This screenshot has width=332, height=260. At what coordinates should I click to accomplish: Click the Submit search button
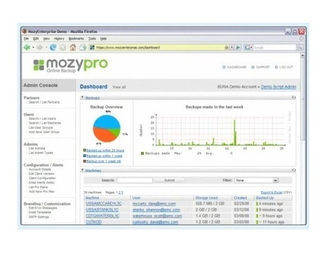169,180
